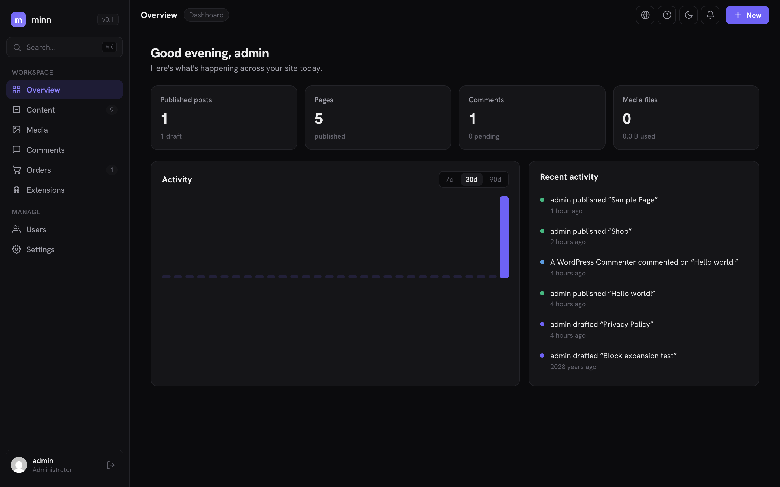Image resolution: width=780 pixels, height=487 pixels.
Task: Click the '1 draft' text
Action: [x=171, y=136]
